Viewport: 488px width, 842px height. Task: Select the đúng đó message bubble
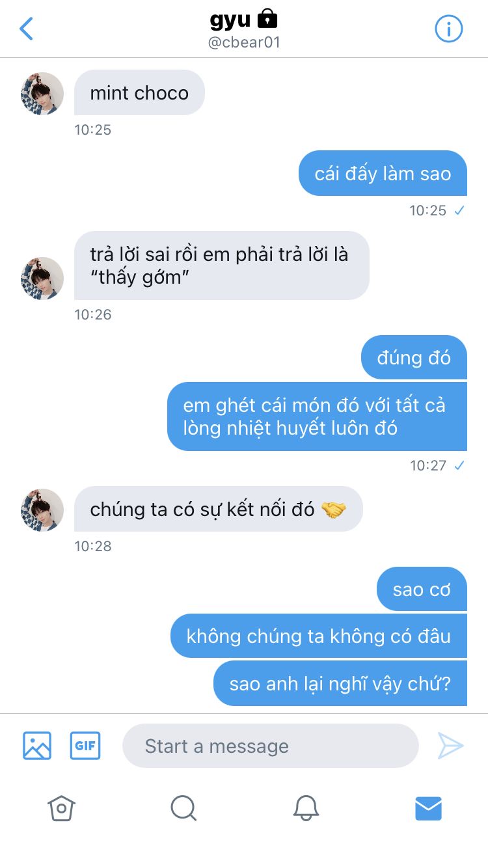pos(414,357)
